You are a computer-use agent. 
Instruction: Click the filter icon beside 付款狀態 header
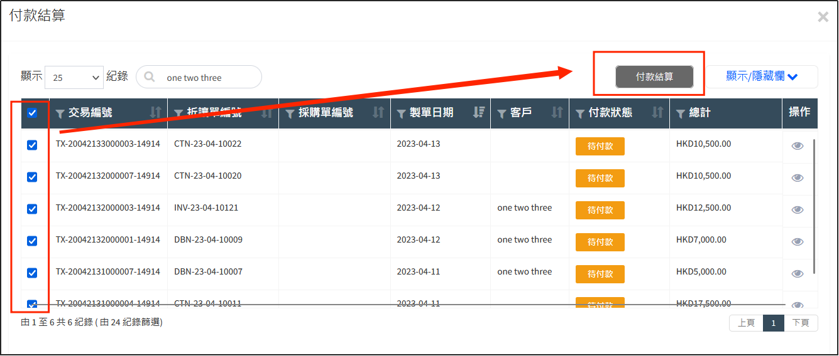[580, 113]
